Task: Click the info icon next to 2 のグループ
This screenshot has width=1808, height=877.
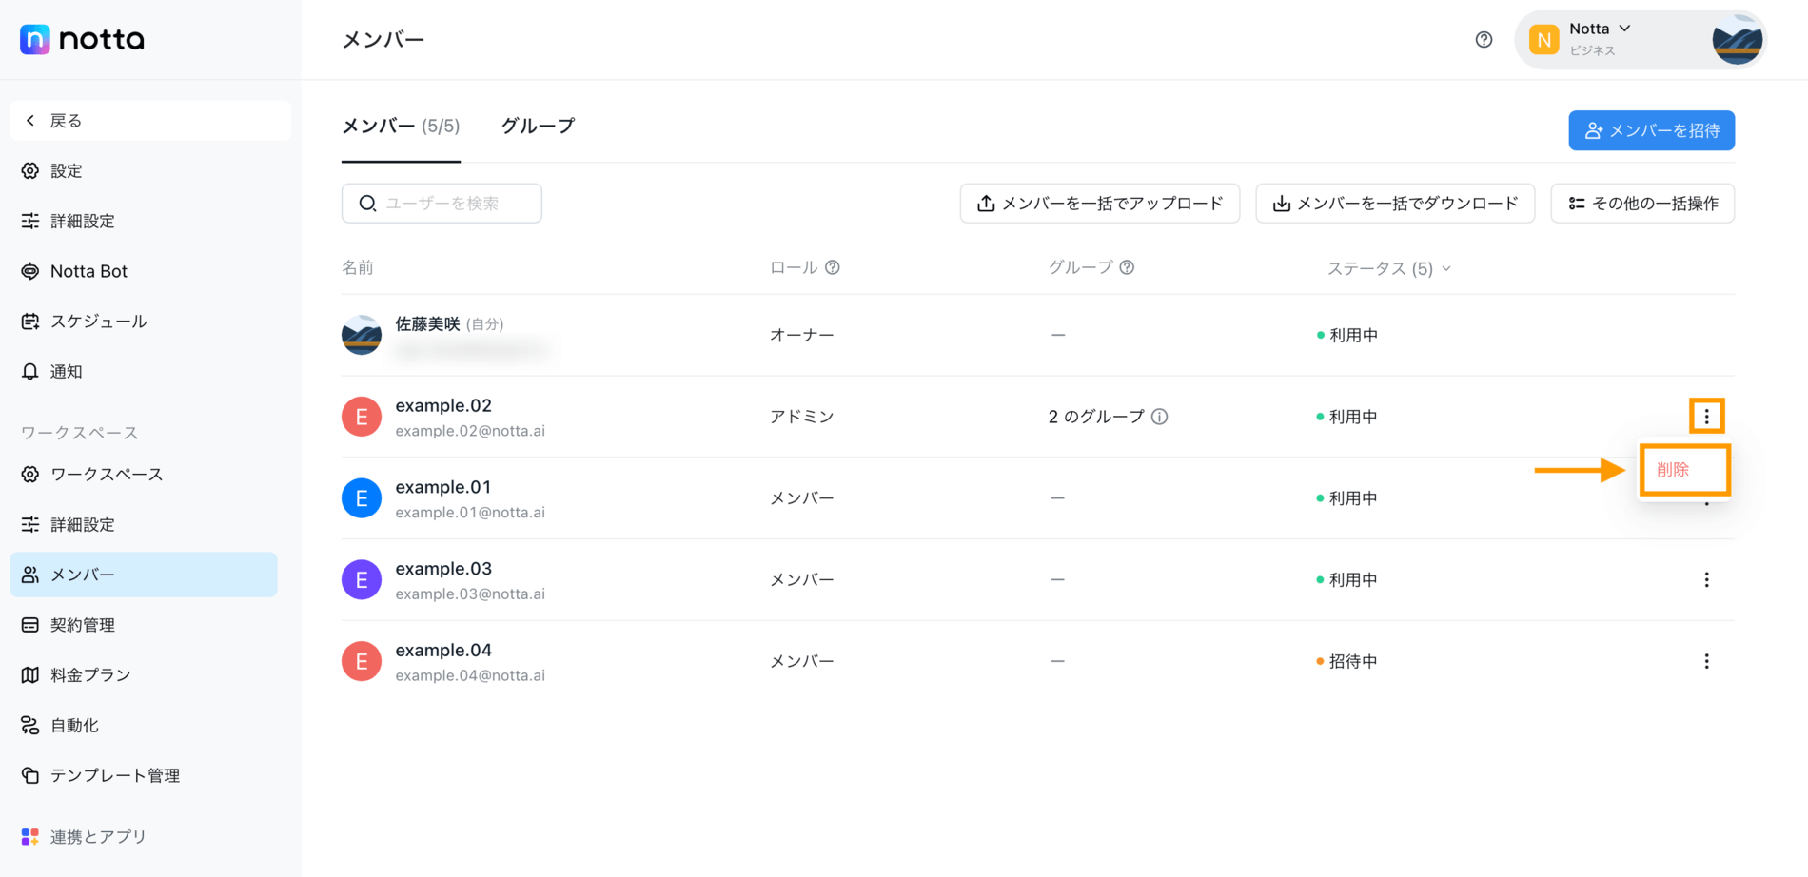Action: [1160, 416]
